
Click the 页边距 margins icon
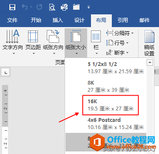33,36
